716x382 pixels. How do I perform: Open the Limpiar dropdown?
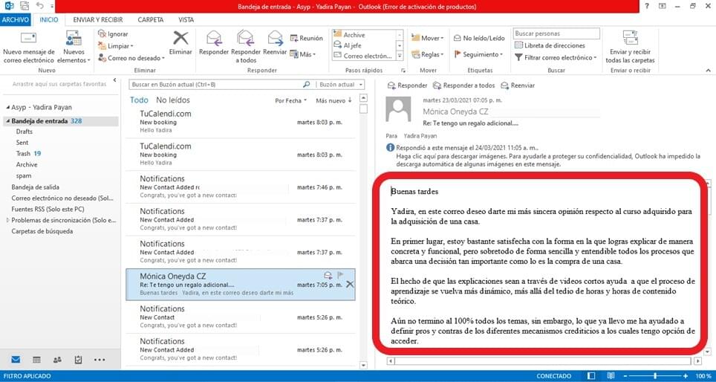[116, 45]
